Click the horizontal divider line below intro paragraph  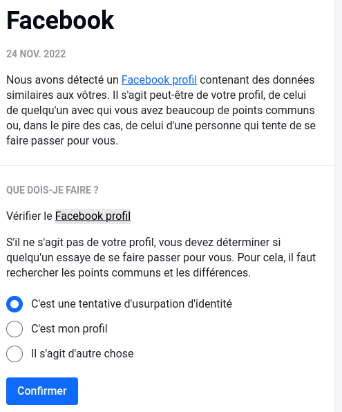tap(167, 165)
